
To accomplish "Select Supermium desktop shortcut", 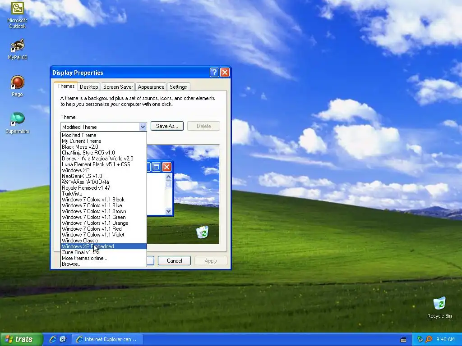I will [x=17, y=123].
